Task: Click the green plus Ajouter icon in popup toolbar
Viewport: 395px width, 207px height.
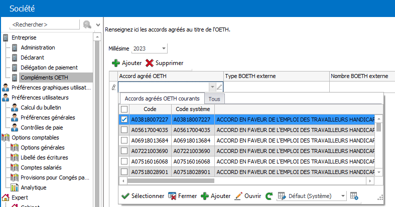Action: 205,196
